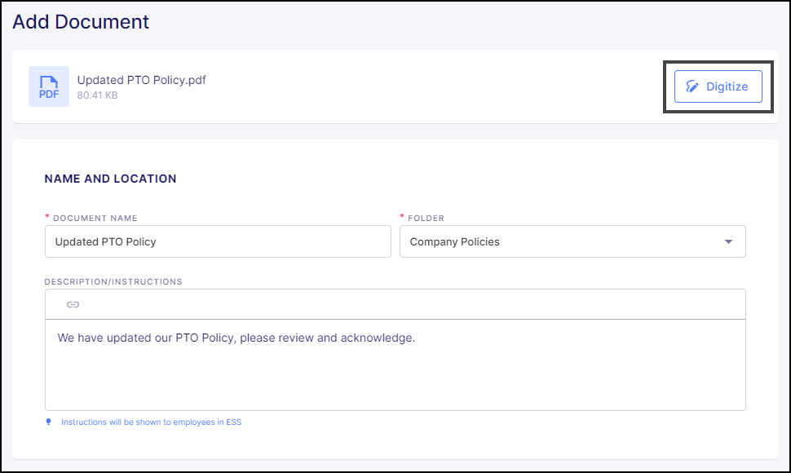The width and height of the screenshot is (791, 473).
Task: Click the Digitize button
Action: [x=718, y=86]
